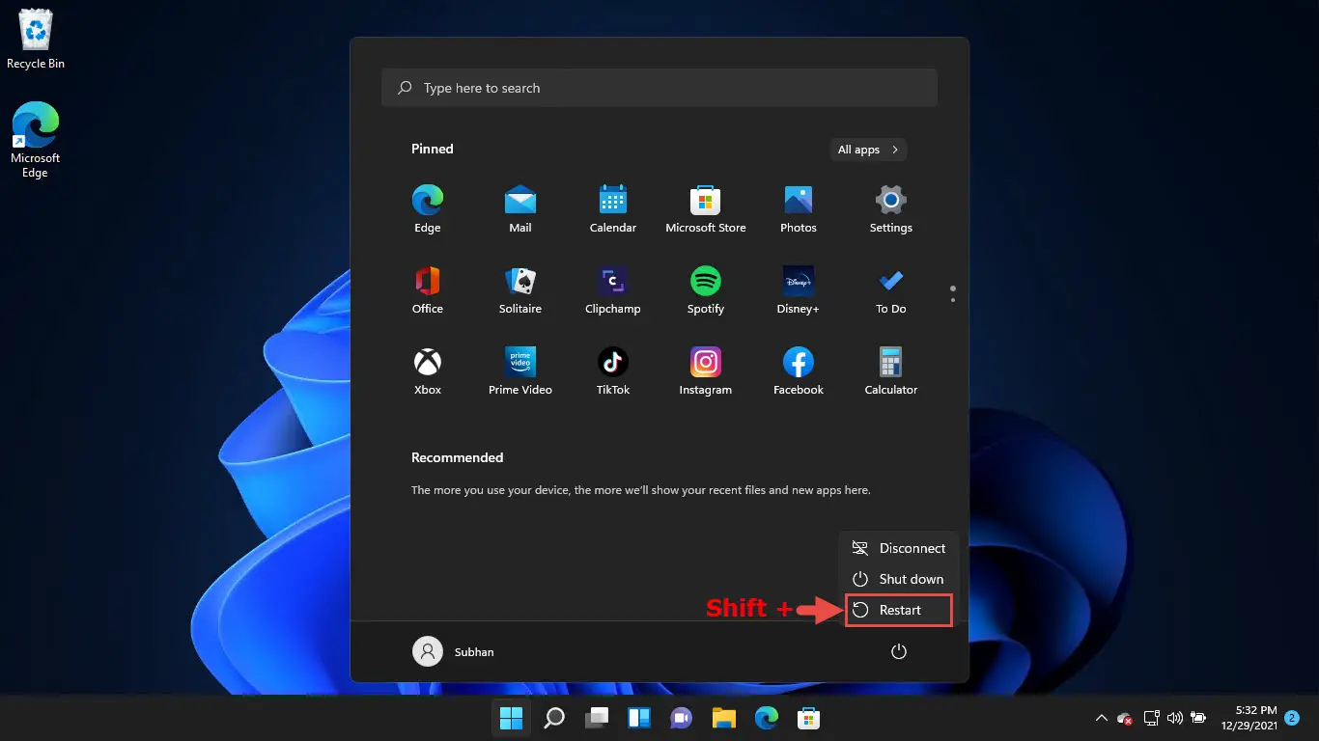Select Restart from power menu
Image resolution: width=1319 pixels, height=741 pixels.
coord(899,610)
